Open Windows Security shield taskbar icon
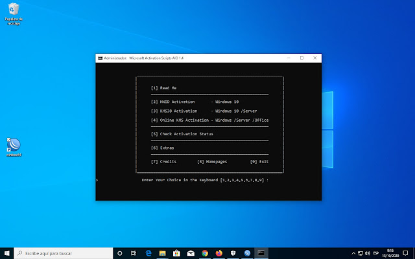The image size is (415, 259). tap(233, 253)
